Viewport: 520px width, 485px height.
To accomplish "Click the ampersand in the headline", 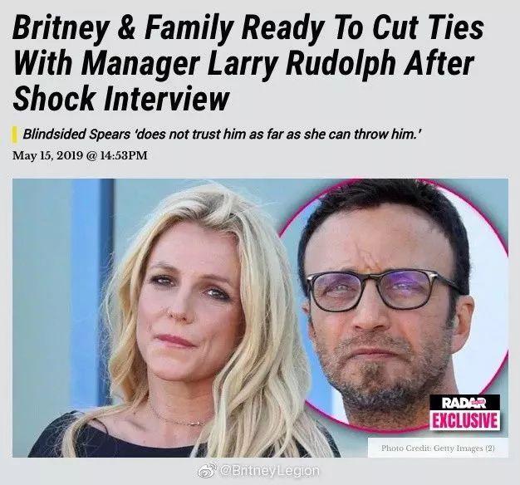I will click(125, 27).
